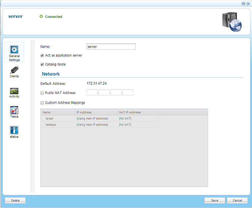Select the testaps row name
The image size is (252, 208).
tap(51, 125)
